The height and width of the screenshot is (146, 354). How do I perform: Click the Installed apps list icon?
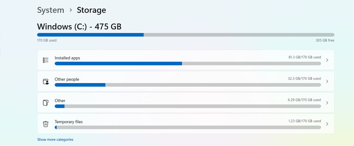tap(46, 60)
